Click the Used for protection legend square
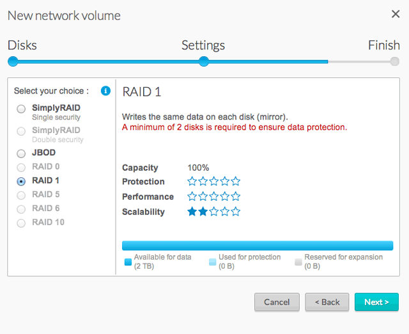 213,262
